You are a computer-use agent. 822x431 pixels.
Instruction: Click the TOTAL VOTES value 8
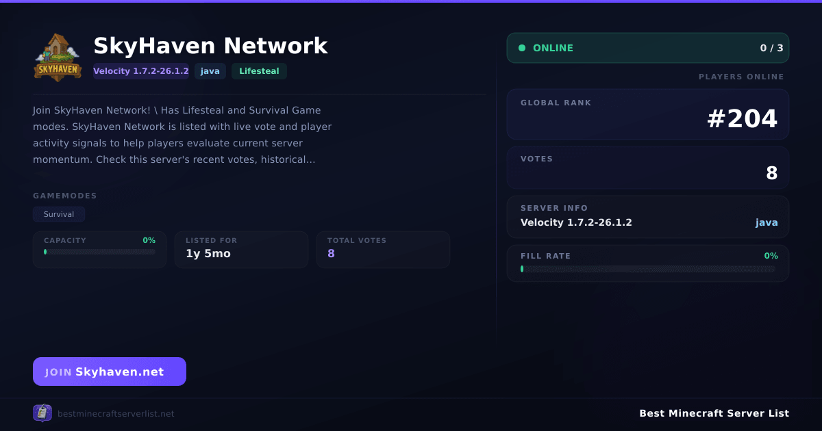(x=331, y=253)
